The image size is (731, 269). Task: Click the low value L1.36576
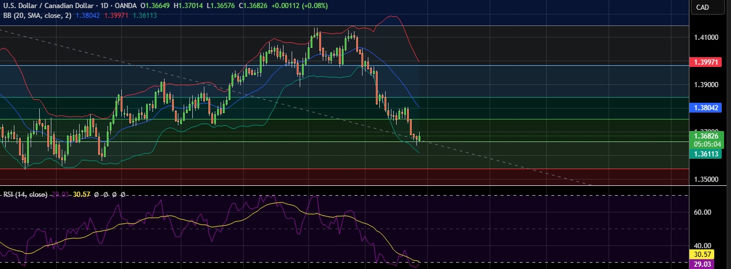pyautogui.click(x=222, y=6)
